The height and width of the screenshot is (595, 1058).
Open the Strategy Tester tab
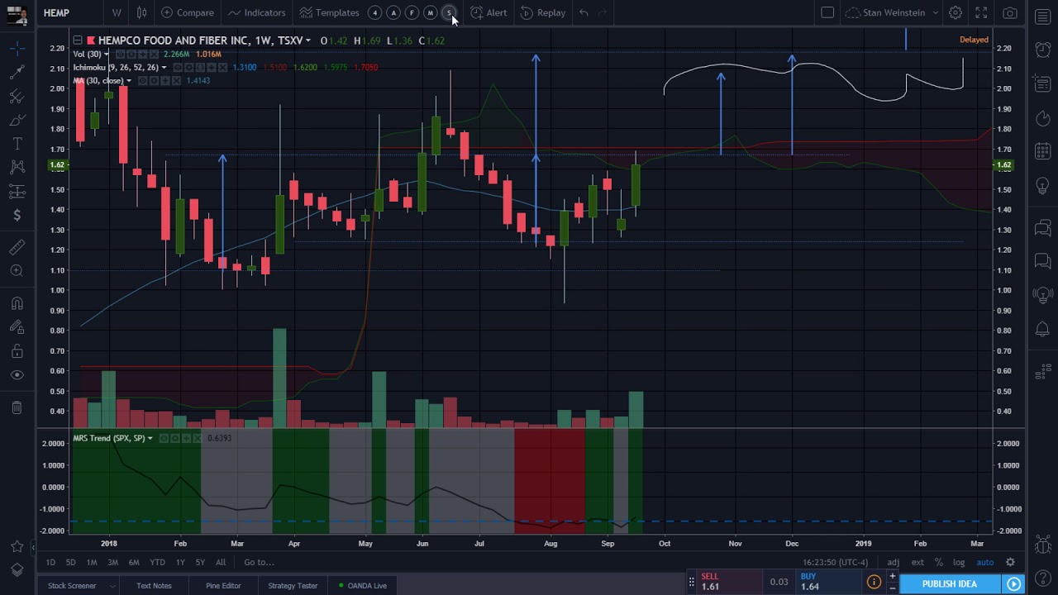293,586
